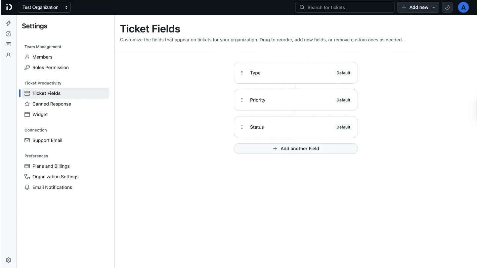Grab the drag handle beside Priority field

point(242,100)
